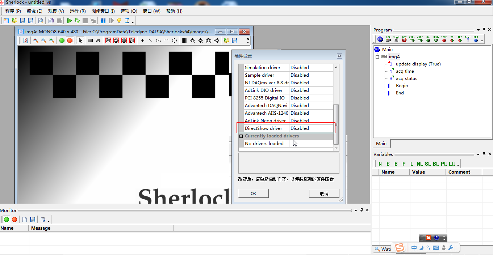Toggle the DirectShow driver Disabled value
Screen dimensions: 493x255
point(311,128)
